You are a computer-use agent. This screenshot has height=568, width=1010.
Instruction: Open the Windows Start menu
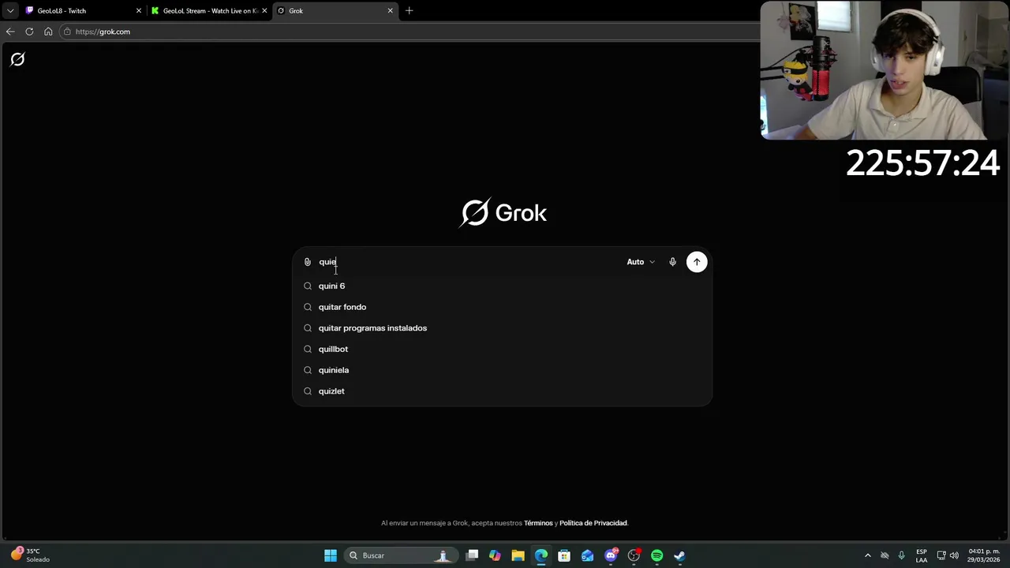(331, 555)
